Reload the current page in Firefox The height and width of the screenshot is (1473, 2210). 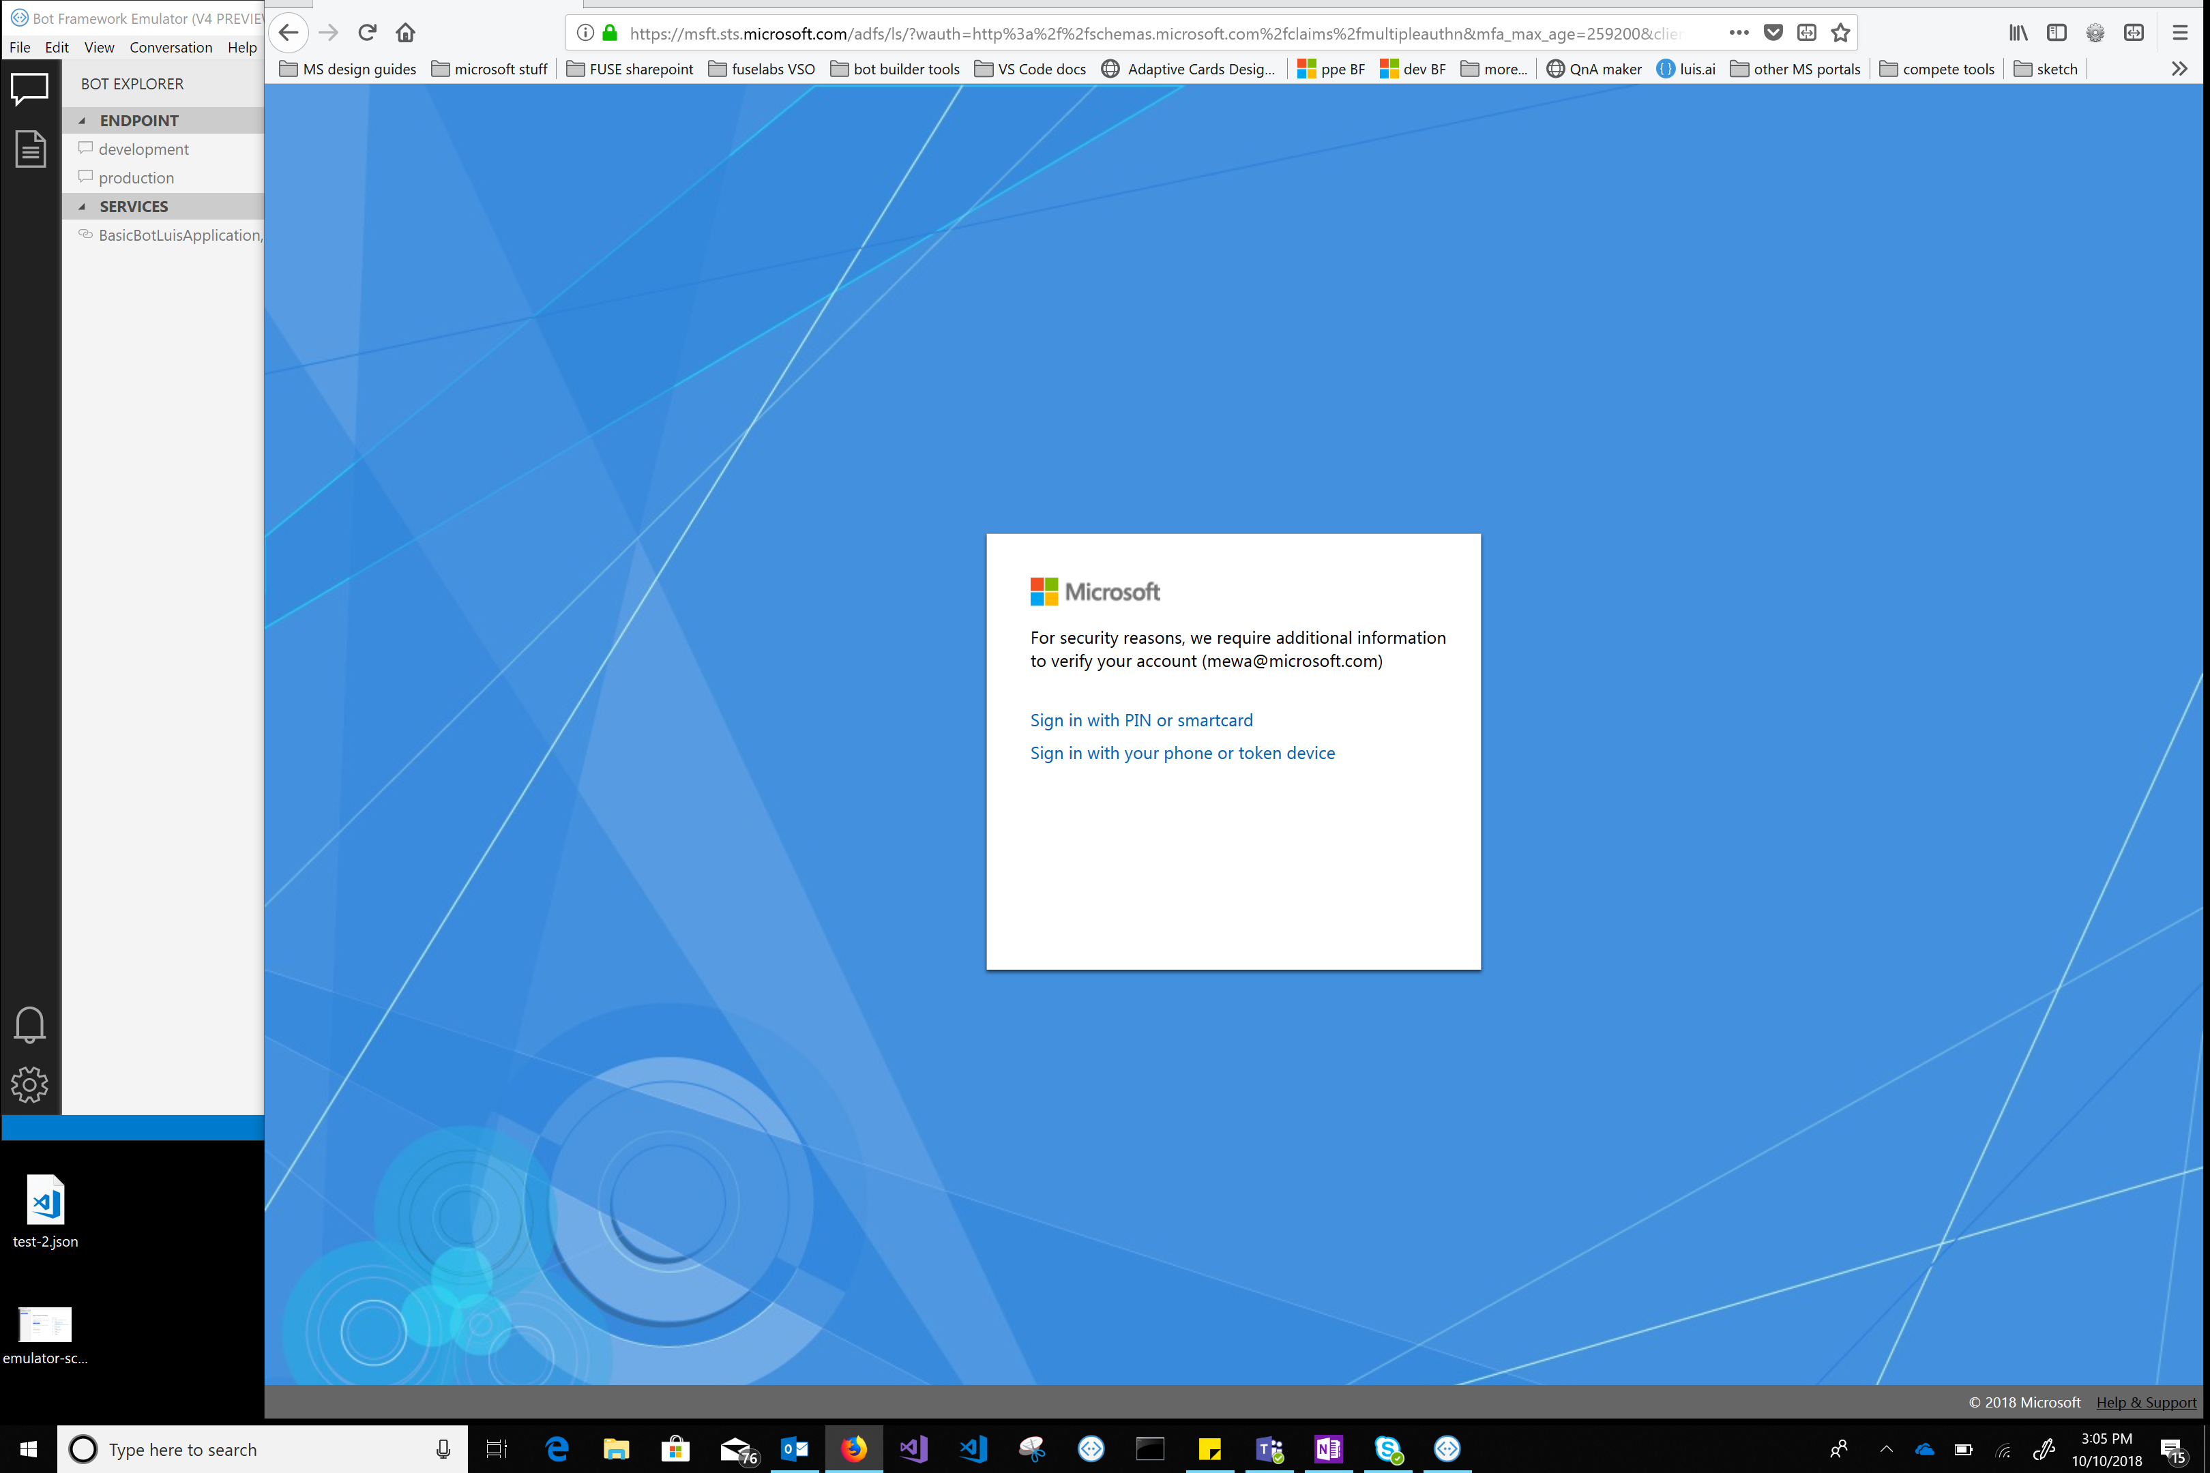[x=366, y=32]
